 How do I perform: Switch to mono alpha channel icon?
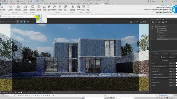click(28, 22)
